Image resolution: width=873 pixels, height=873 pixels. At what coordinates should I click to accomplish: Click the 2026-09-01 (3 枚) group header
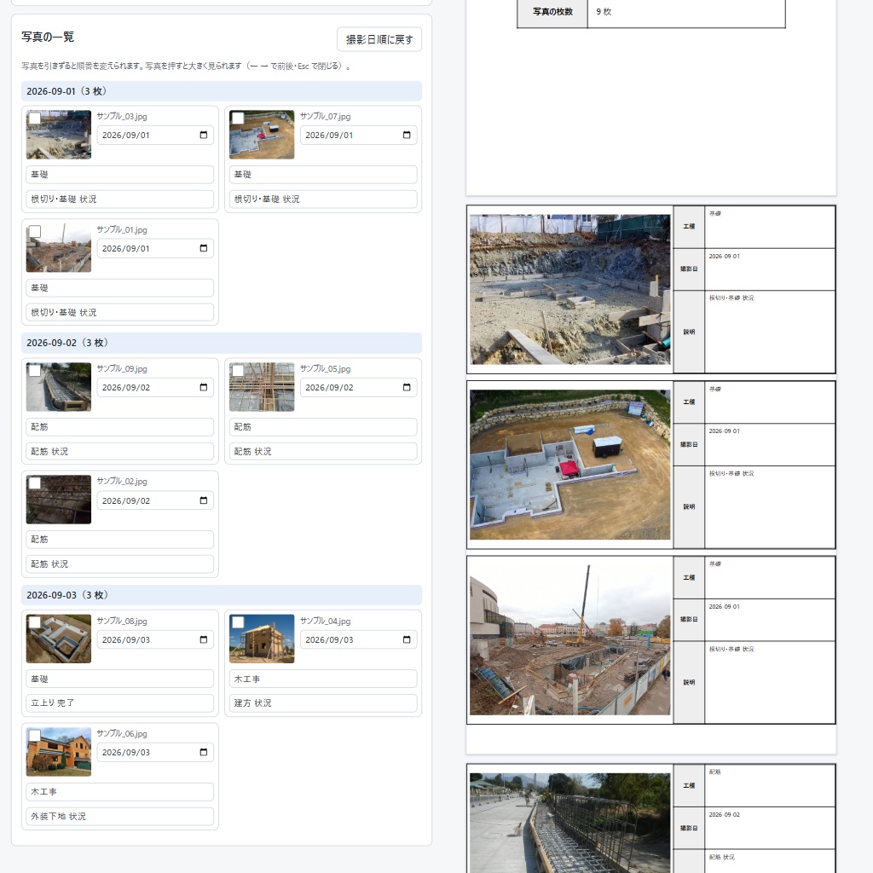pos(222,91)
